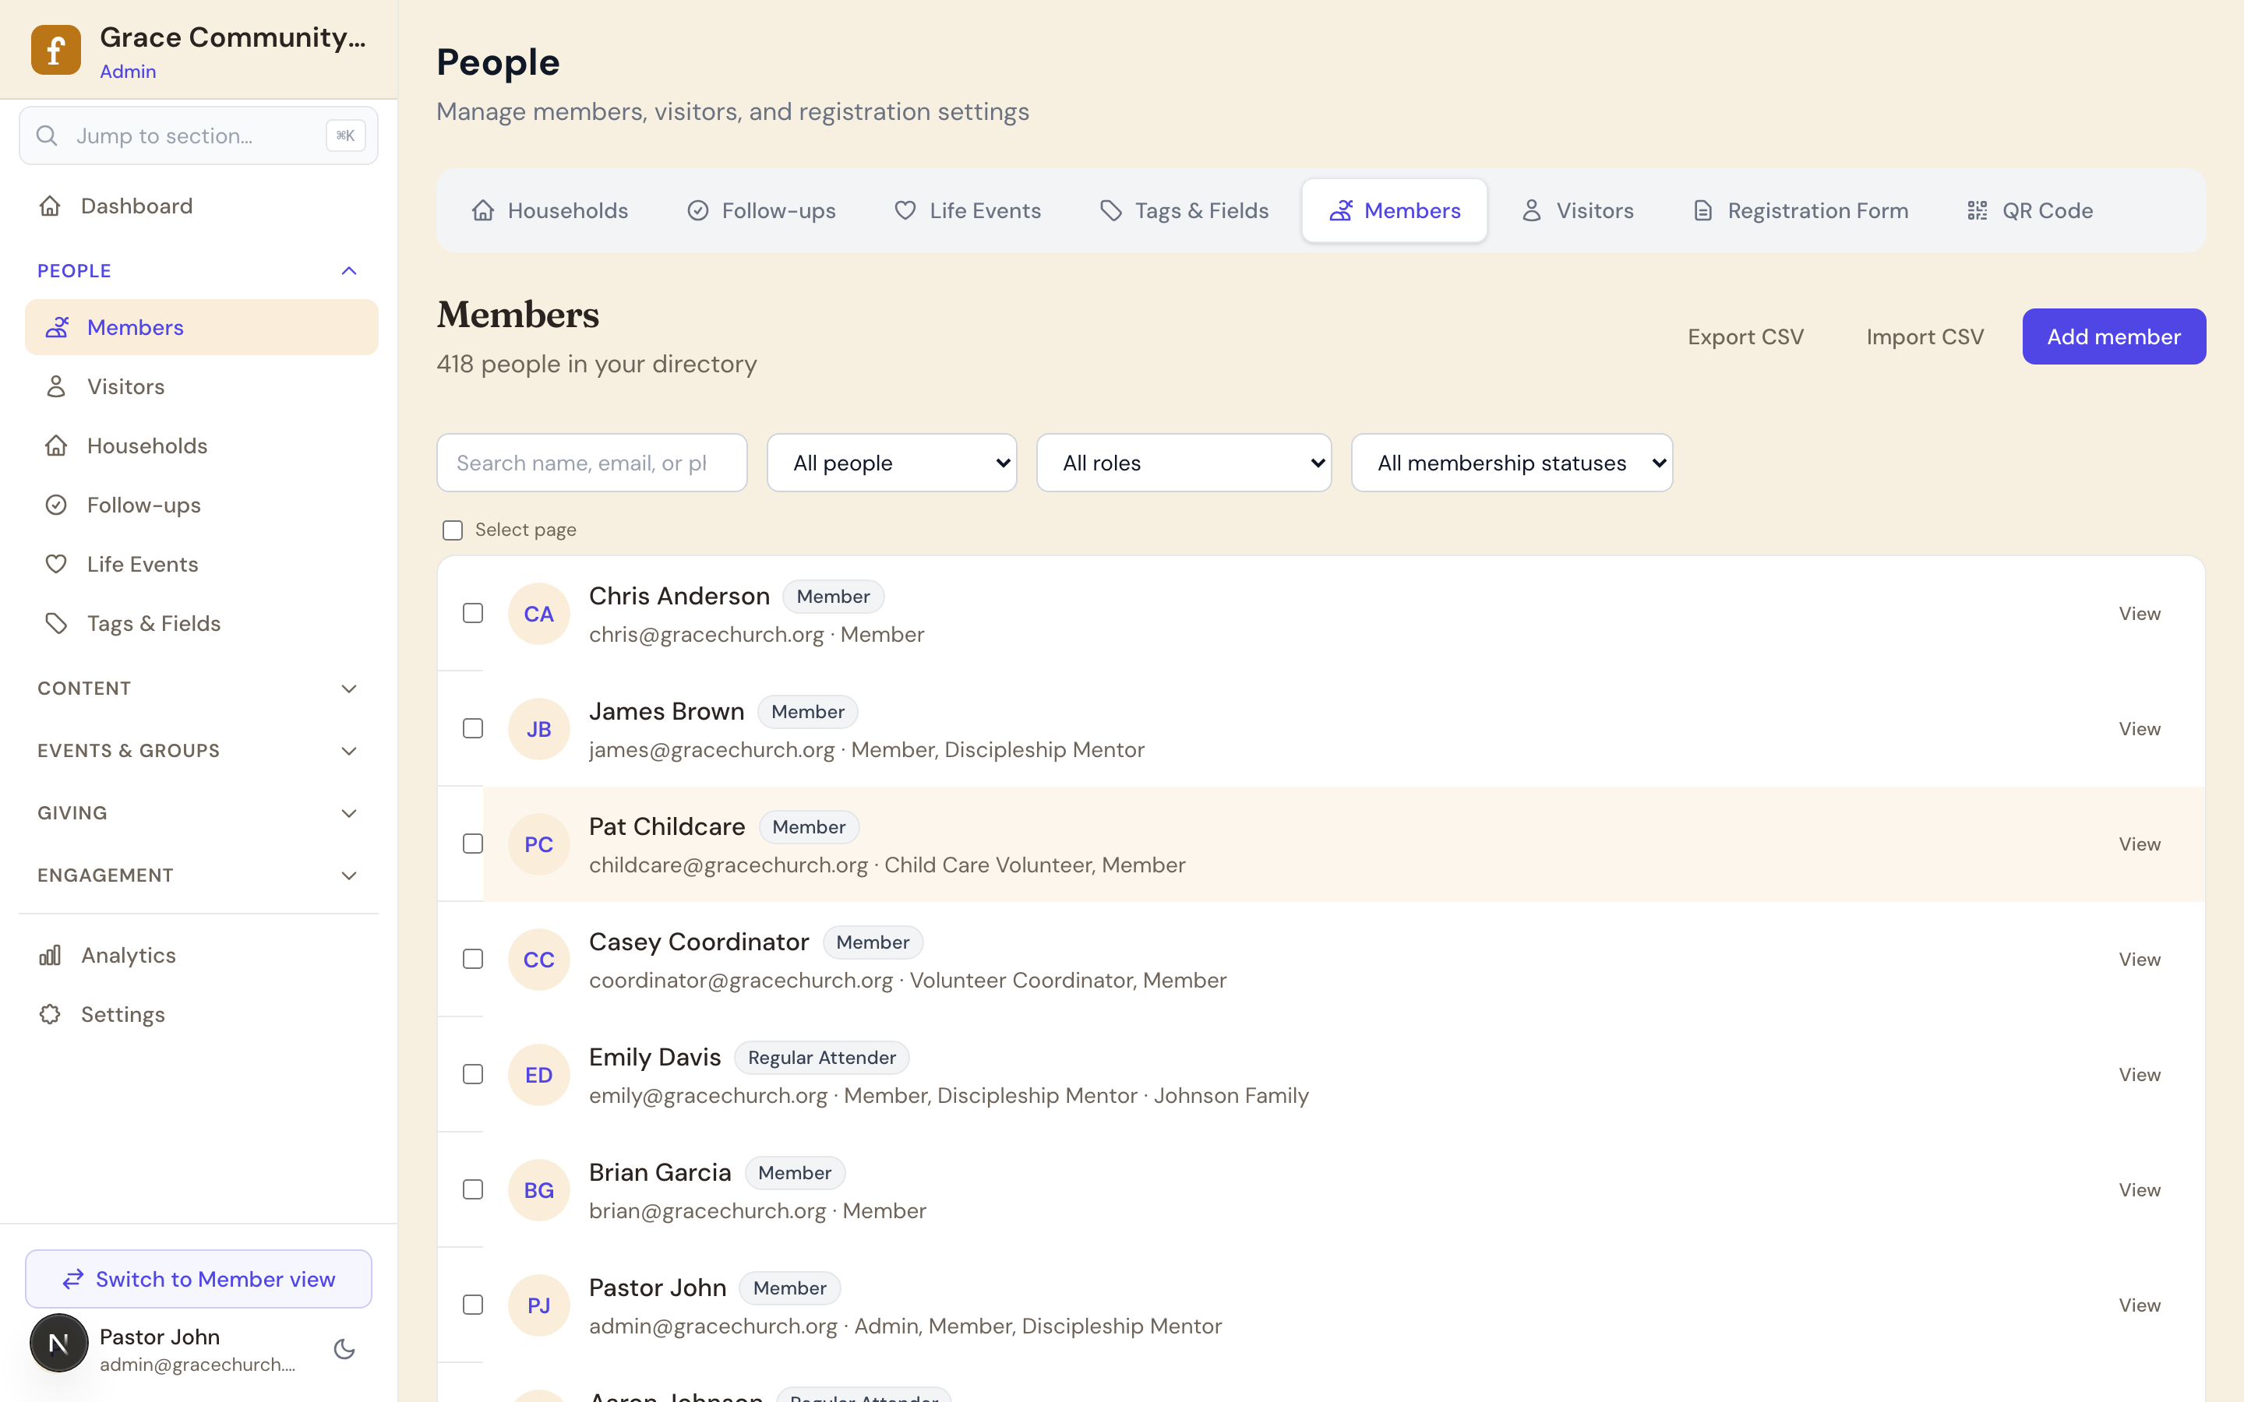Click the CA avatar for Chris Anderson

click(538, 614)
